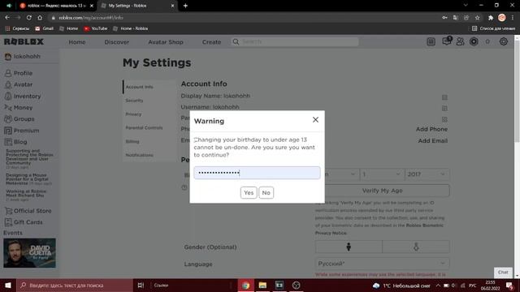Open the Windows Start menu

(8, 285)
